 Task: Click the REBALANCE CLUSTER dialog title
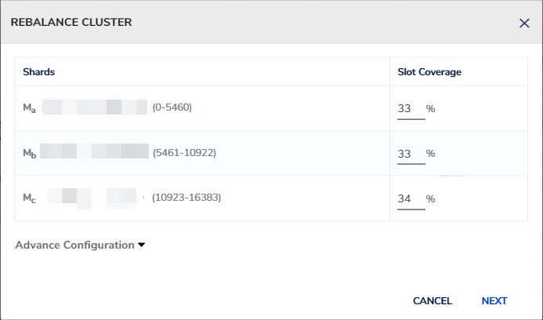(71, 23)
